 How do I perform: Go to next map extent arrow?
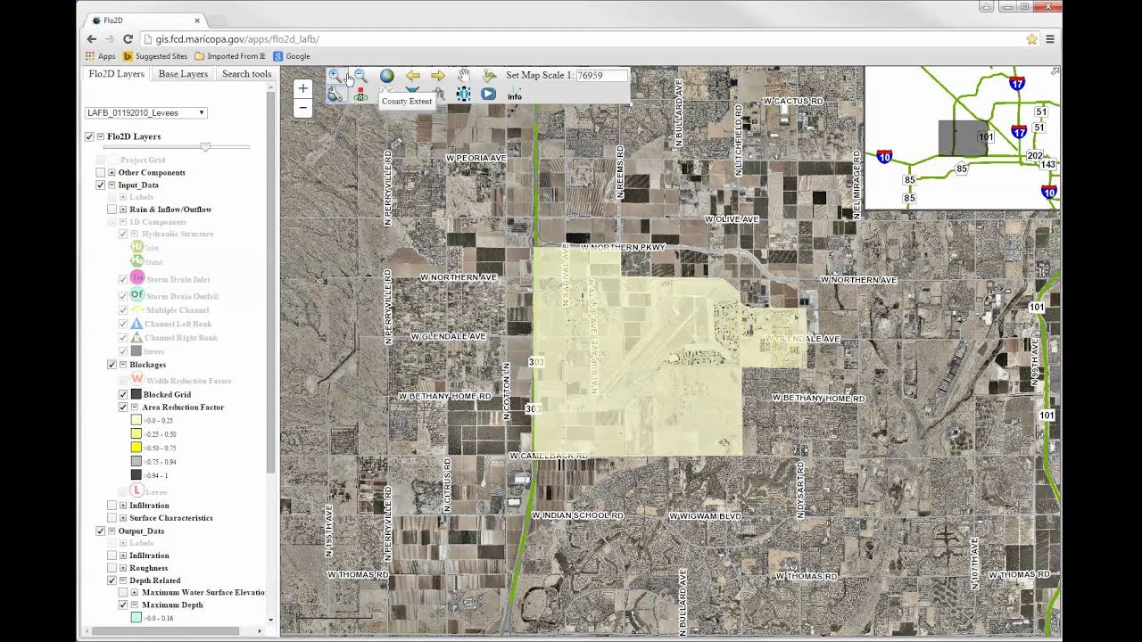click(438, 76)
